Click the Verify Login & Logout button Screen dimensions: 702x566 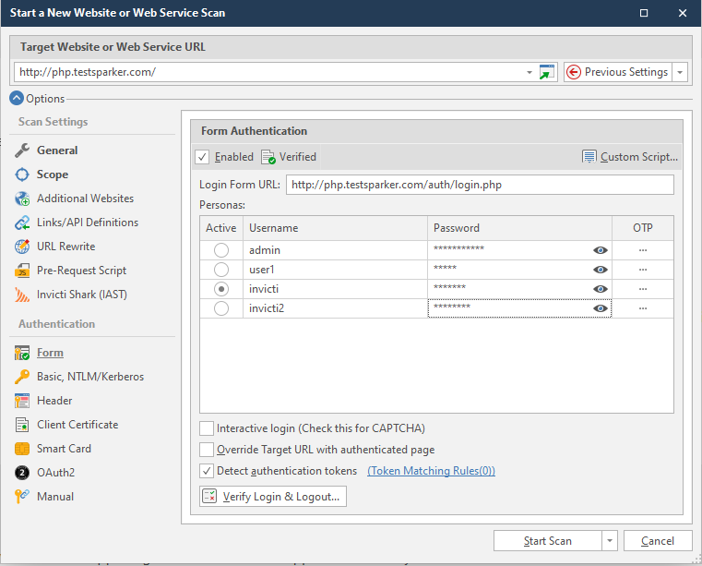click(x=273, y=497)
